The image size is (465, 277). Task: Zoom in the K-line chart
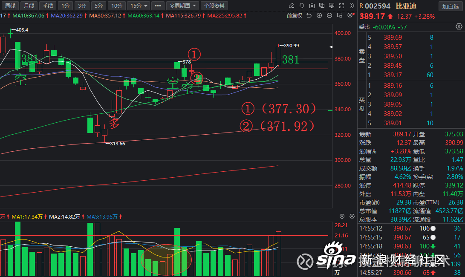[x=319, y=15]
